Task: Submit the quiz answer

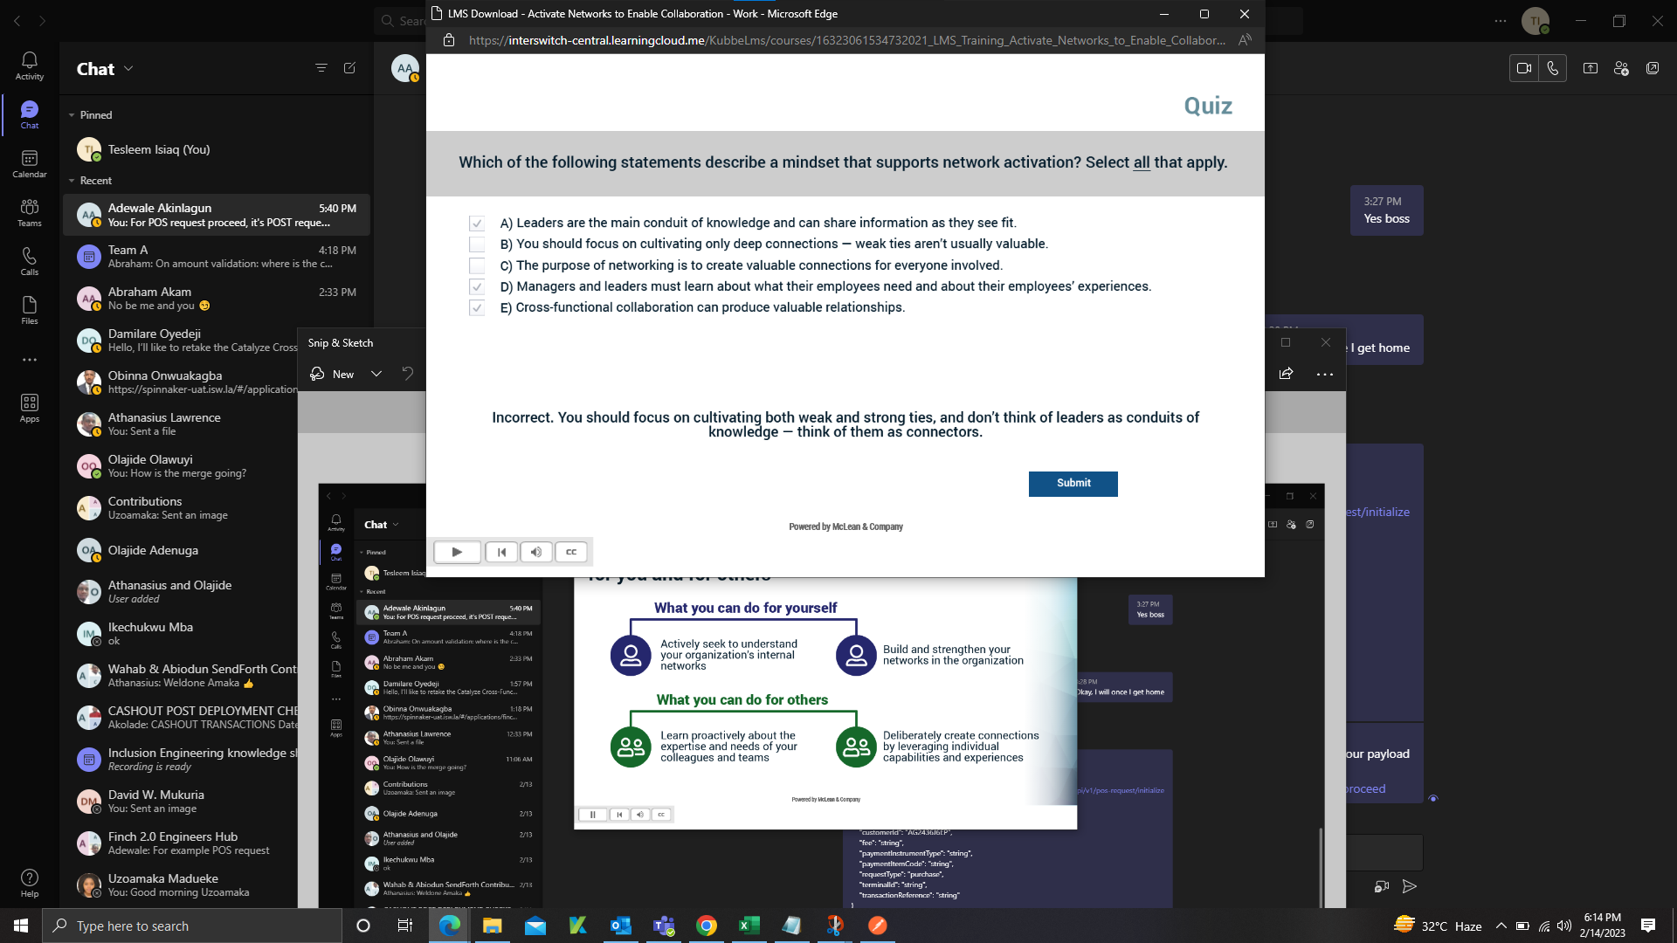Action: [x=1073, y=484]
